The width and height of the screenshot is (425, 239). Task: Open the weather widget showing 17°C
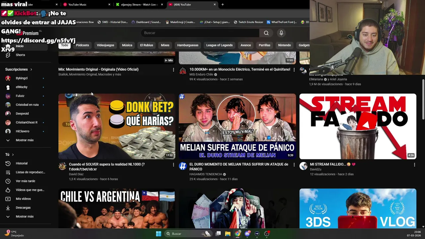tap(14, 234)
